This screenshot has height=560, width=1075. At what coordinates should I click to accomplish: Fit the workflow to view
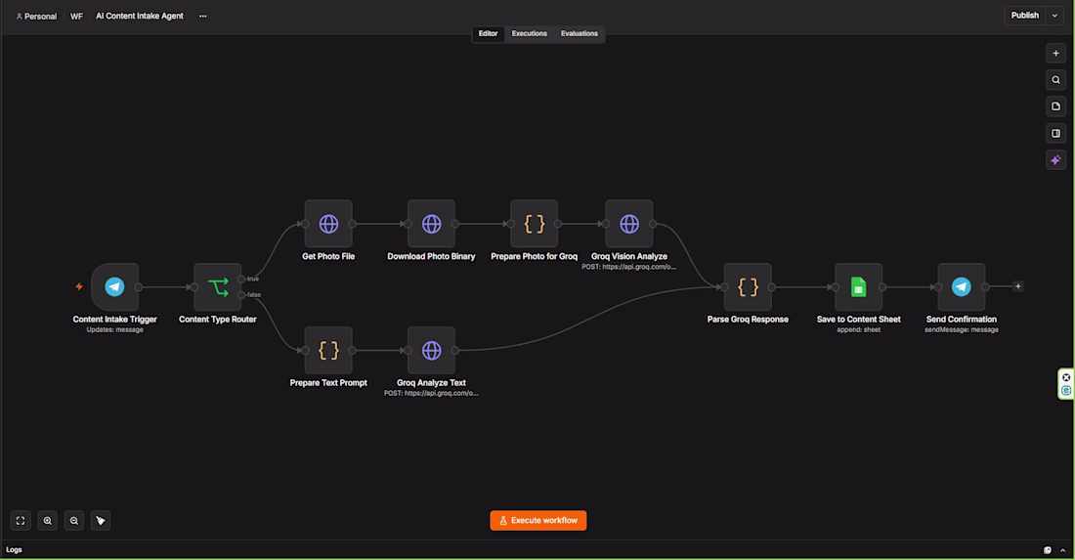(x=21, y=521)
